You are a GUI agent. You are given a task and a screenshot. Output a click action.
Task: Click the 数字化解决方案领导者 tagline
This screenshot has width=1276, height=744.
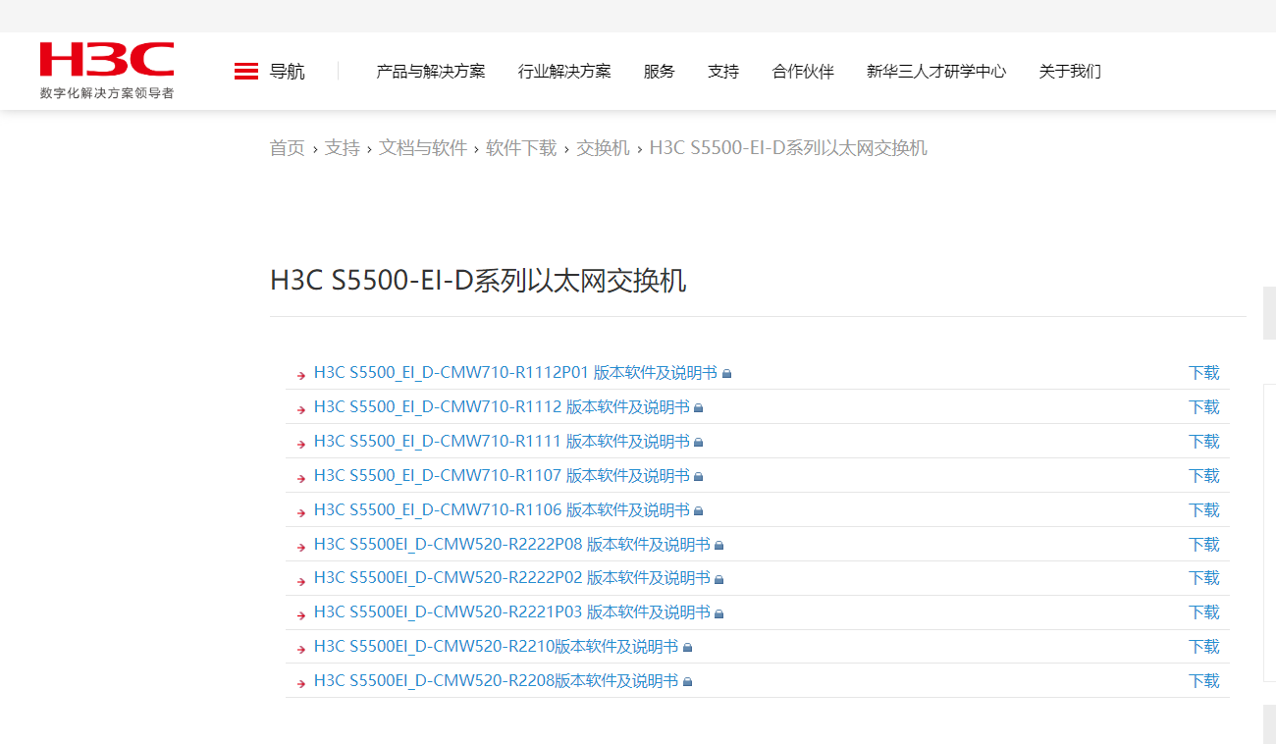107,93
